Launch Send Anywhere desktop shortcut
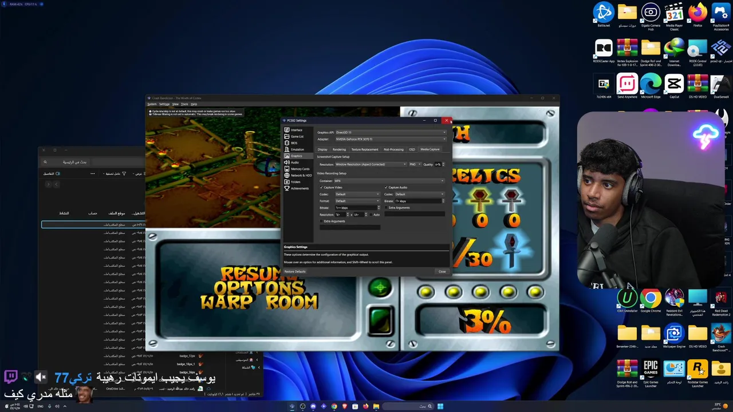Screen dimensions: 733x412 coord(627,87)
